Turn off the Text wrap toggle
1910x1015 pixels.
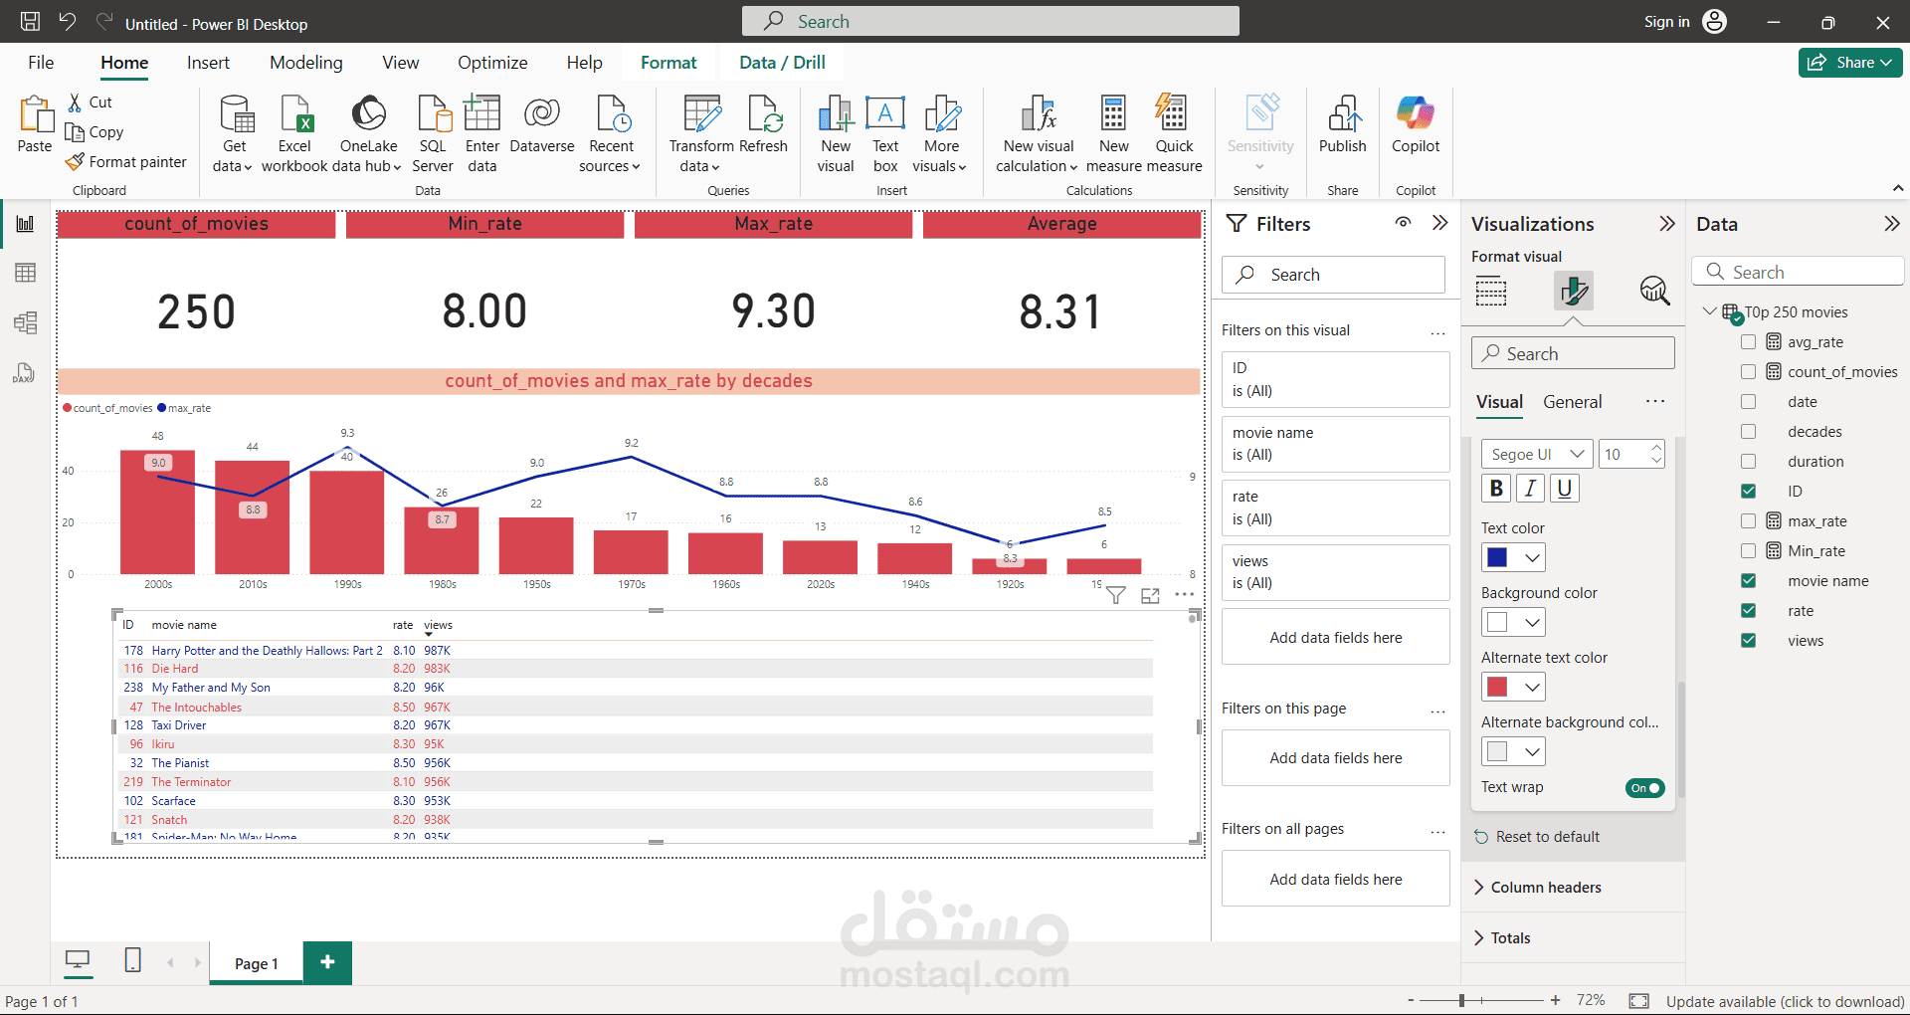click(1645, 788)
